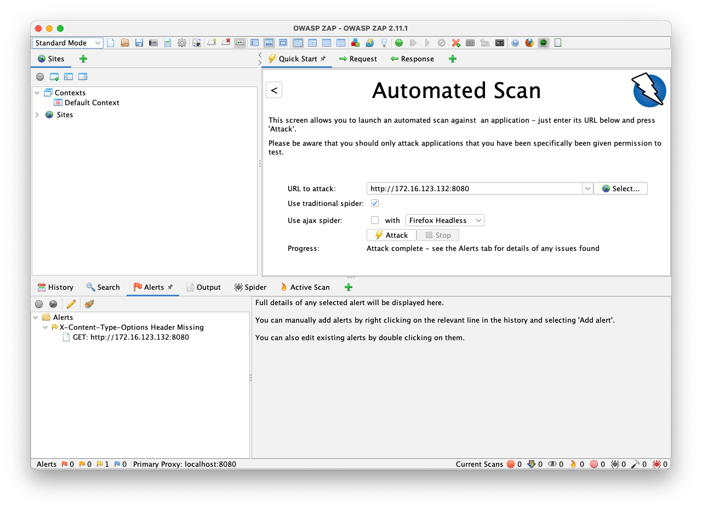Enable the Use ajax spider checkbox
Screen dimensions: 702x510
(375, 220)
